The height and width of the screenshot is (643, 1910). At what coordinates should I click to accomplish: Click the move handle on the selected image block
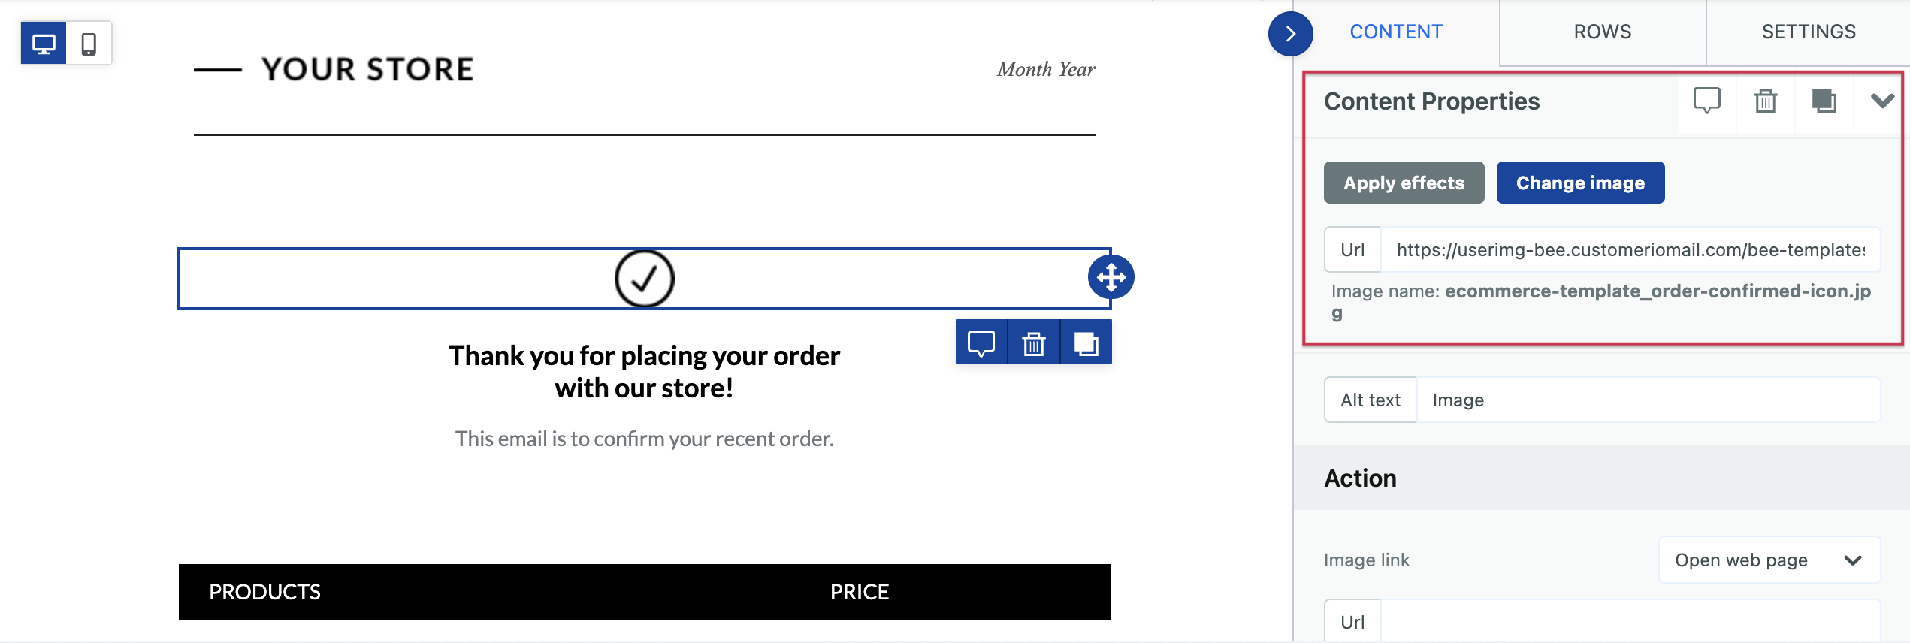tap(1111, 277)
